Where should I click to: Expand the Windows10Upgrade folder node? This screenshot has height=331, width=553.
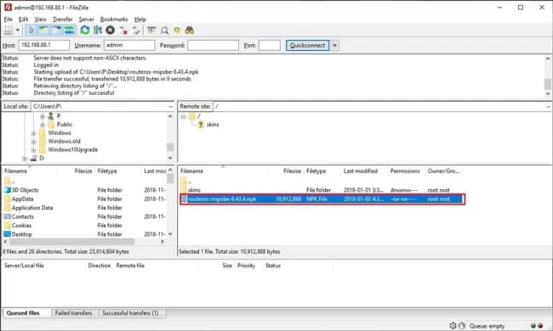(x=33, y=150)
